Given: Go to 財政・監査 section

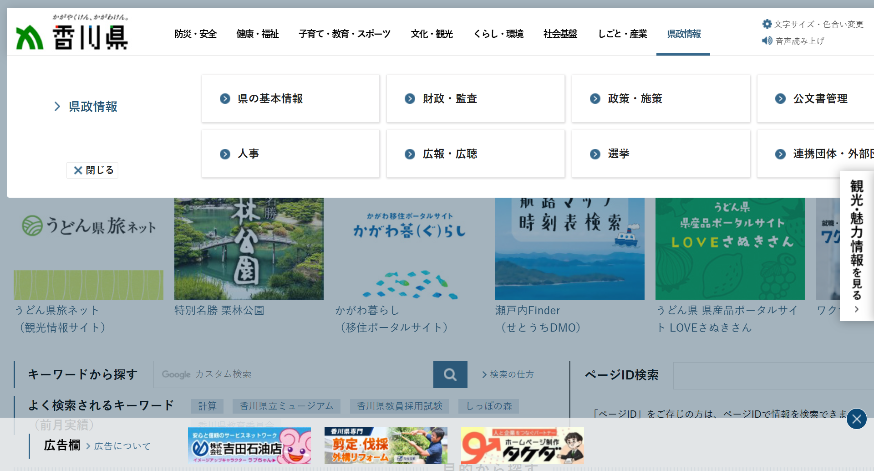Looking at the screenshot, I should click(475, 99).
